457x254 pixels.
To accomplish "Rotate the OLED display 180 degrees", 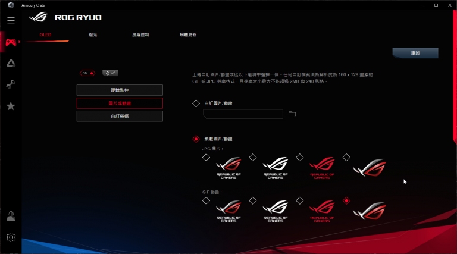I will tap(110, 73).
